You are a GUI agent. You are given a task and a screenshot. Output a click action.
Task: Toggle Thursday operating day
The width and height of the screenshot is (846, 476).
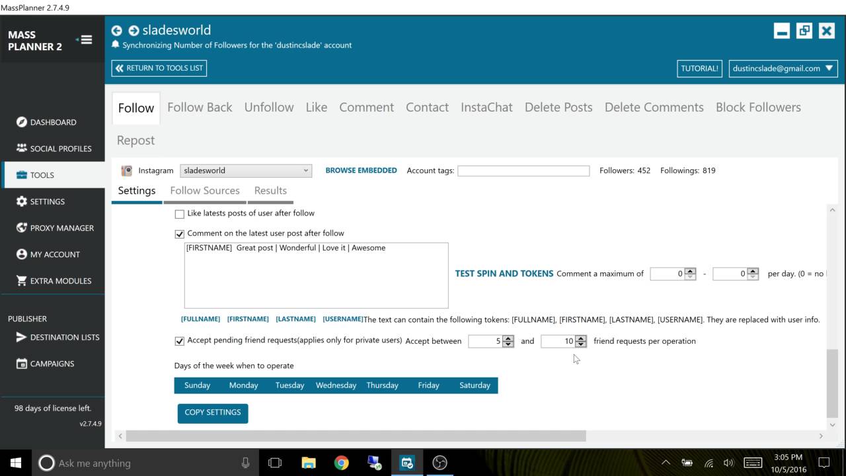[x=382, y=385]
